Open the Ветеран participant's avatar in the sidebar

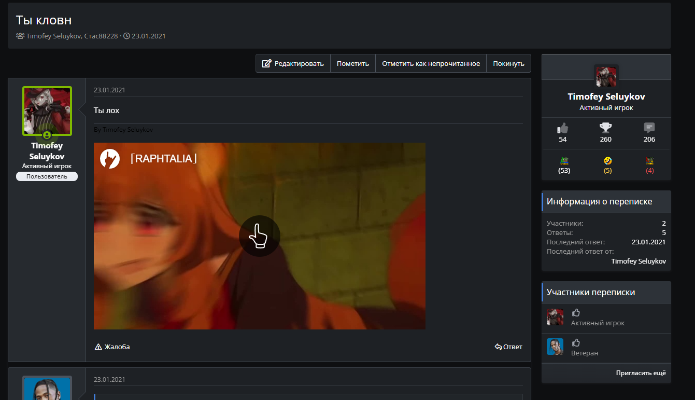(x=555, y=347)
